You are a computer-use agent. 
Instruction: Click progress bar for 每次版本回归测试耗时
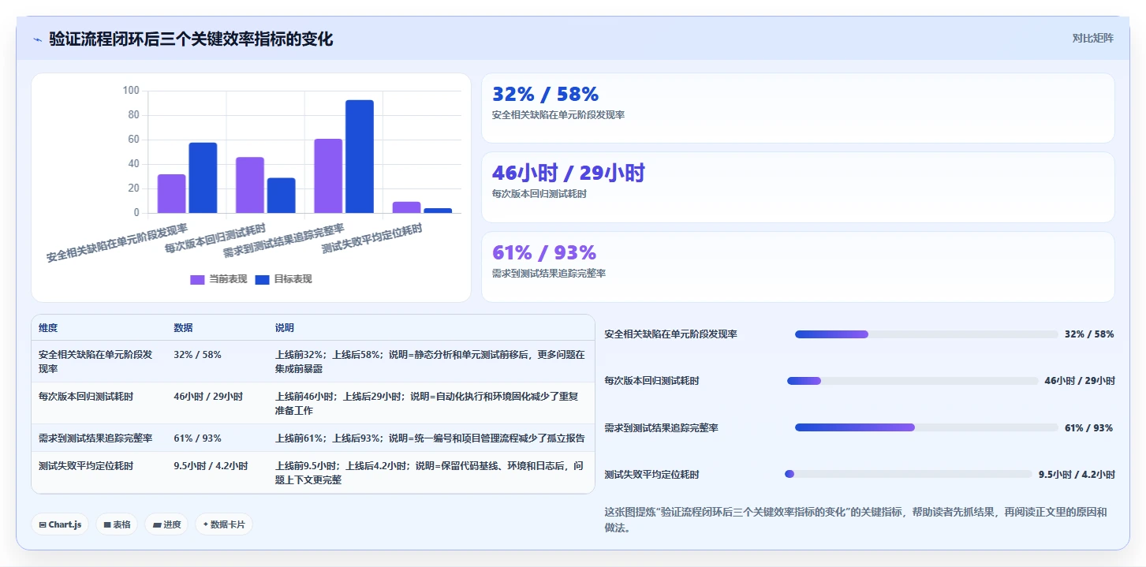913,381
